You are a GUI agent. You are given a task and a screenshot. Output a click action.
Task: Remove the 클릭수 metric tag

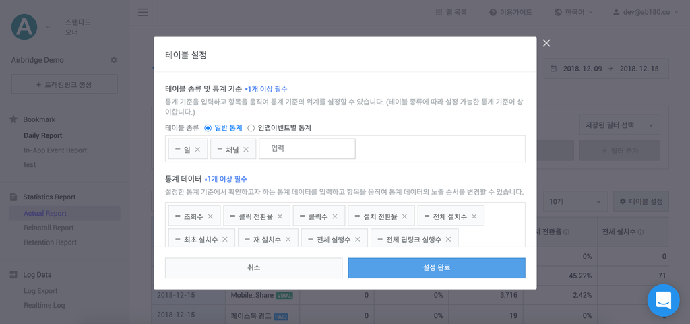(x=335, y=216)
